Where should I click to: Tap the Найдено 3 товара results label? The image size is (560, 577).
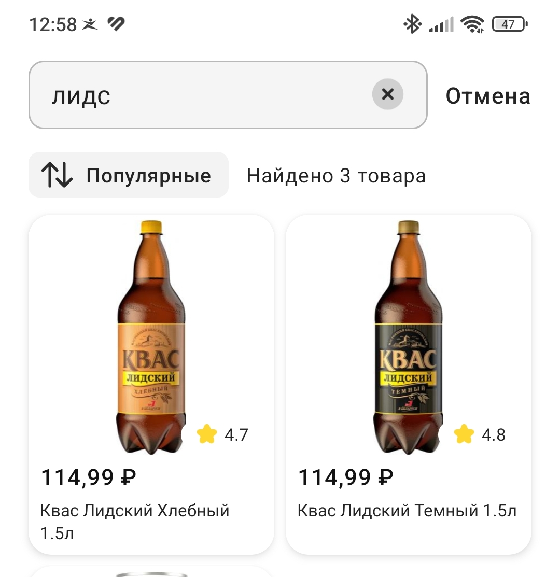pos(337,176)
